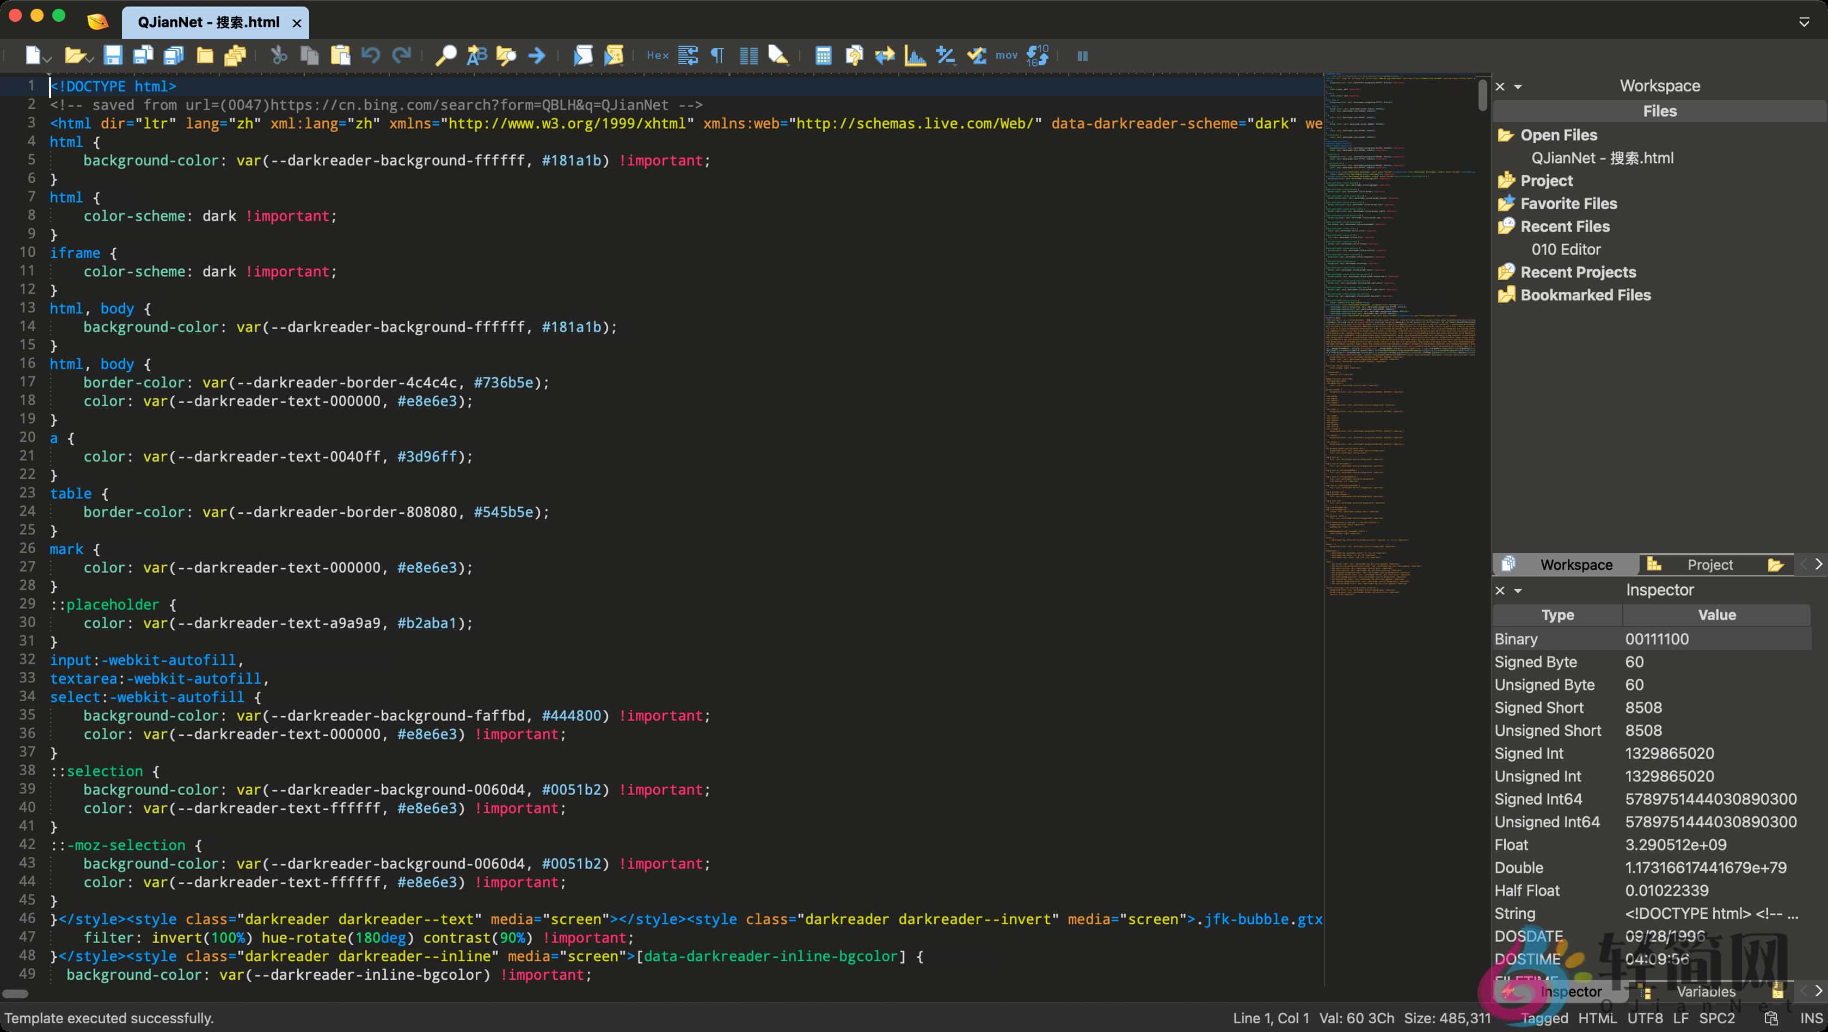The image size is (1828, 1032).
Task: Click the Cut scissors icon
Action: (279, 56)
